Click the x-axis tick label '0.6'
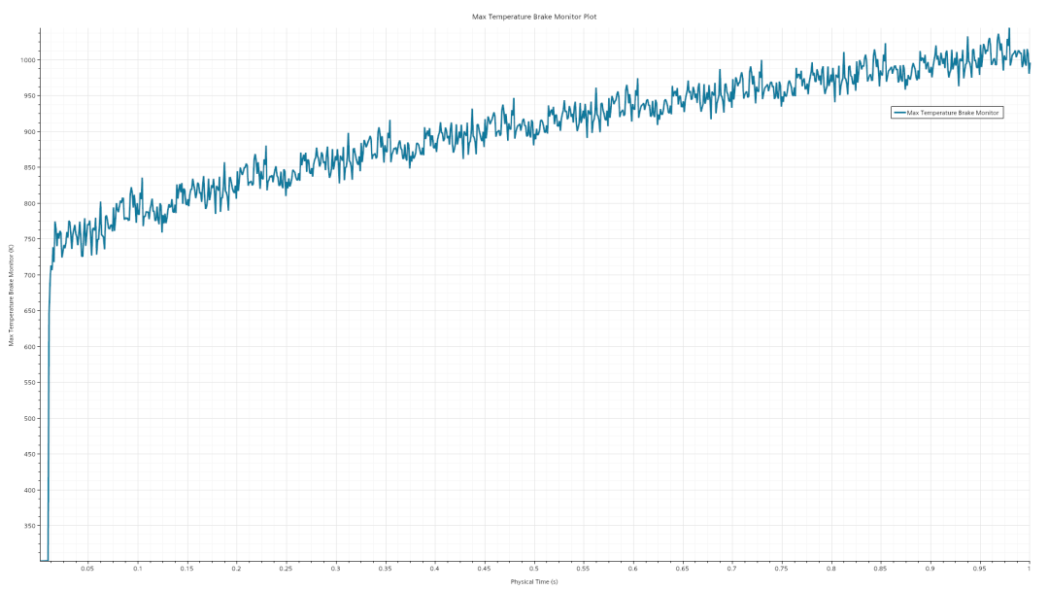 [x=632, y=569]
